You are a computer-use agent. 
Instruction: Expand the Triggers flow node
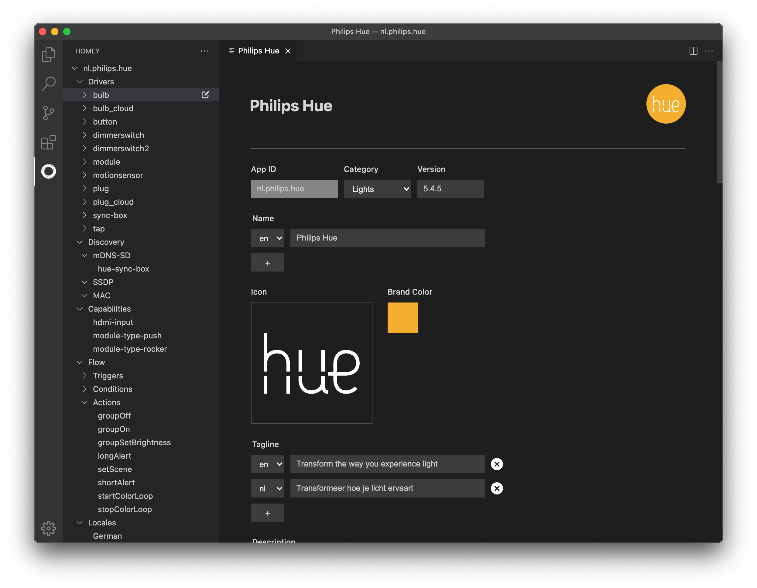(84, 376)
